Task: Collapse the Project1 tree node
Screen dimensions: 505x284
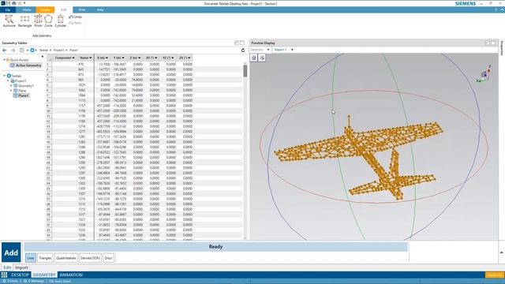Action: pos(8,80)
